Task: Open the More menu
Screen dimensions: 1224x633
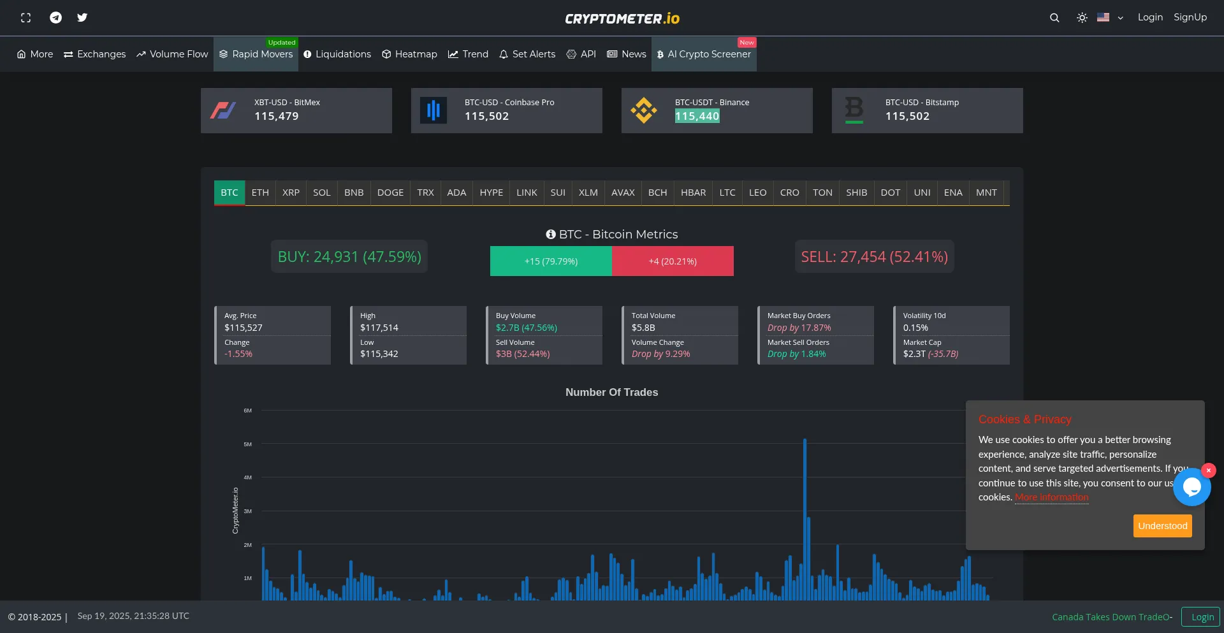Action: tap(35, 54)
